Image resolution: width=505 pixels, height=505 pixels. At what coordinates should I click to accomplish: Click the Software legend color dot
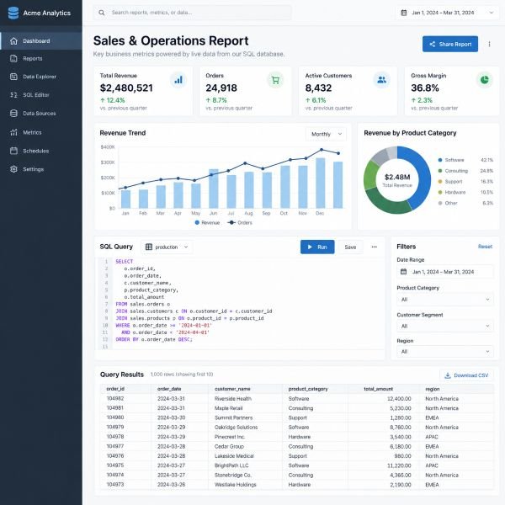440,160
